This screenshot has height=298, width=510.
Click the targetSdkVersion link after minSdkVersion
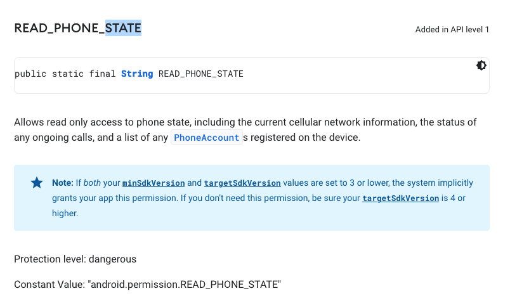tap(242, 183)
